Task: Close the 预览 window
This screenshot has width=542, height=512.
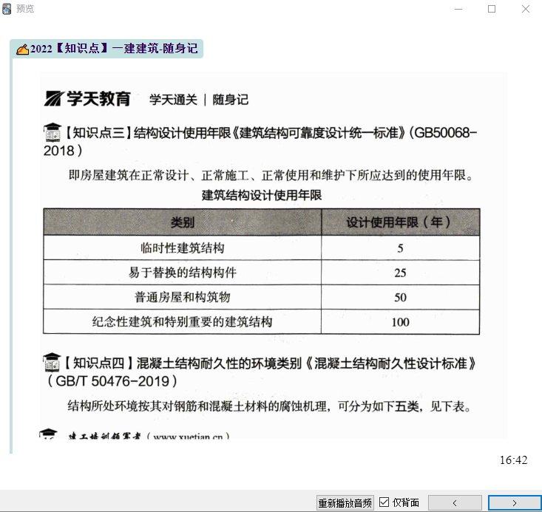Action: click(x=526, y=9)
